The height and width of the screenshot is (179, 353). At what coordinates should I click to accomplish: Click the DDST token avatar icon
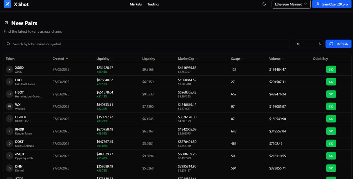click(x=9, y=144)
